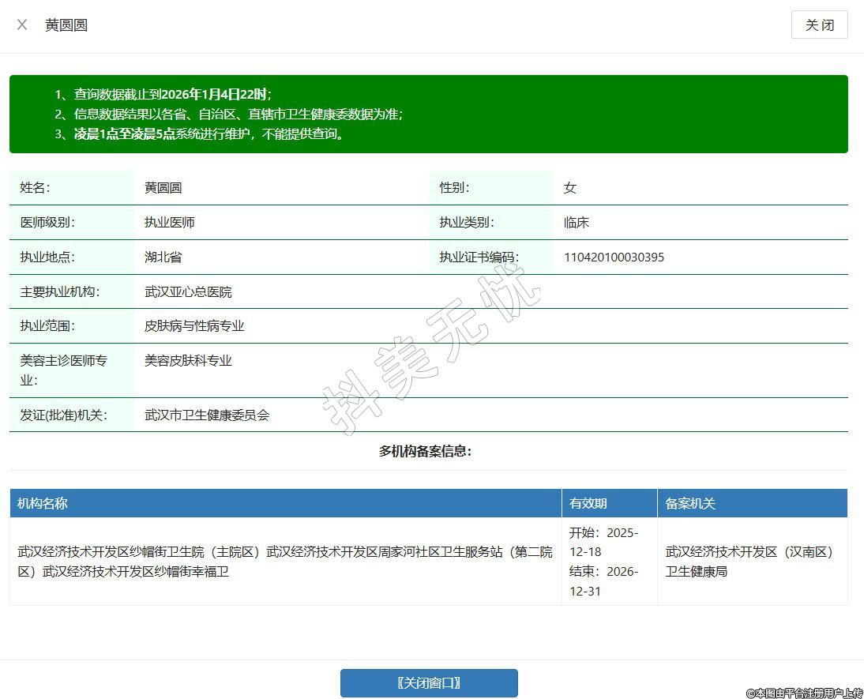Viewport: 864px width, 699px height.
Task: Select the 美容皮肤科专业 specialty value
Action: click(x=188, y=361)
